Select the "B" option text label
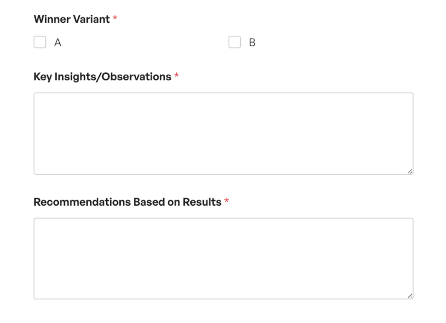The height and width of the screenshot is (323, 446). coord(252,43)
